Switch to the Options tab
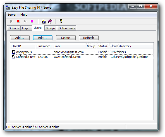Image resolution: width=165 pixels, height=137 pixels. click(14, 28)
